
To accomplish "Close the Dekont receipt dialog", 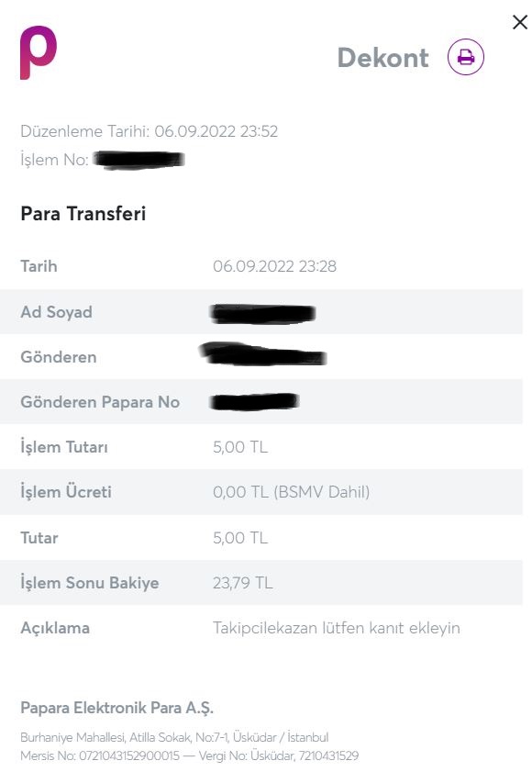I will coord(520,22).
